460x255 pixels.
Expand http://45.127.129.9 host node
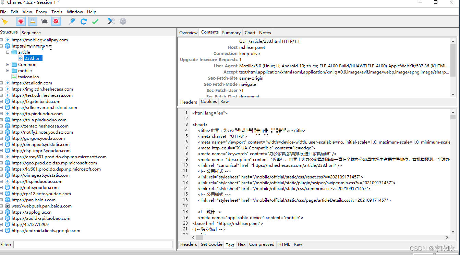2,225
